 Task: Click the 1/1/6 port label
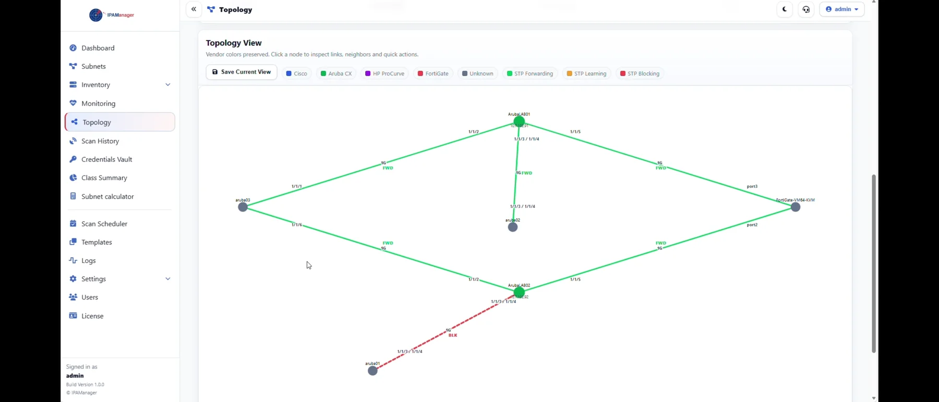coord(297,225)
